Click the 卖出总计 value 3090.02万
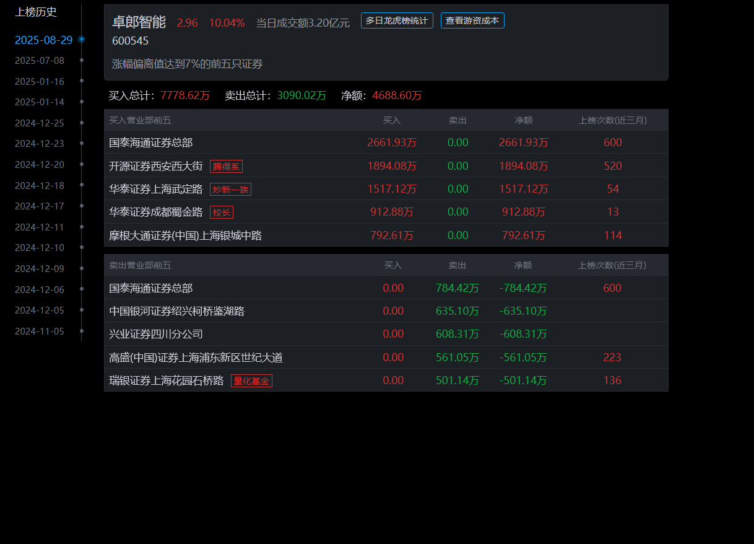The height and width of the screenshot is (544, 754). 301,95
